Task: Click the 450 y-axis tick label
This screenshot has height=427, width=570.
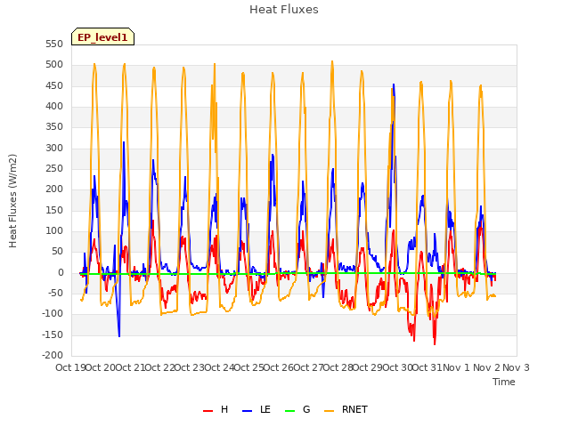Action: coord(54,85)
